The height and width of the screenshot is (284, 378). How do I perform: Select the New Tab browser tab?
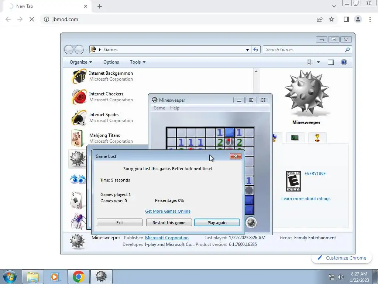[x=47, y=6]
